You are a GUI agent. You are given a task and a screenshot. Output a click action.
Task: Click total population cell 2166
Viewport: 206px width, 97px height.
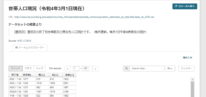(x=69, y=91)
